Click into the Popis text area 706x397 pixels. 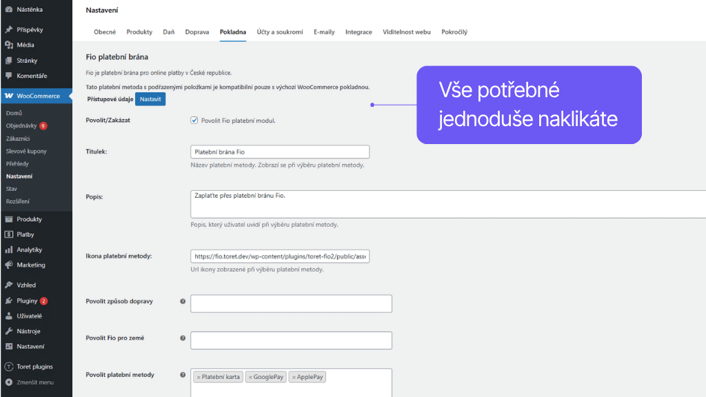[x=448, y=204]
